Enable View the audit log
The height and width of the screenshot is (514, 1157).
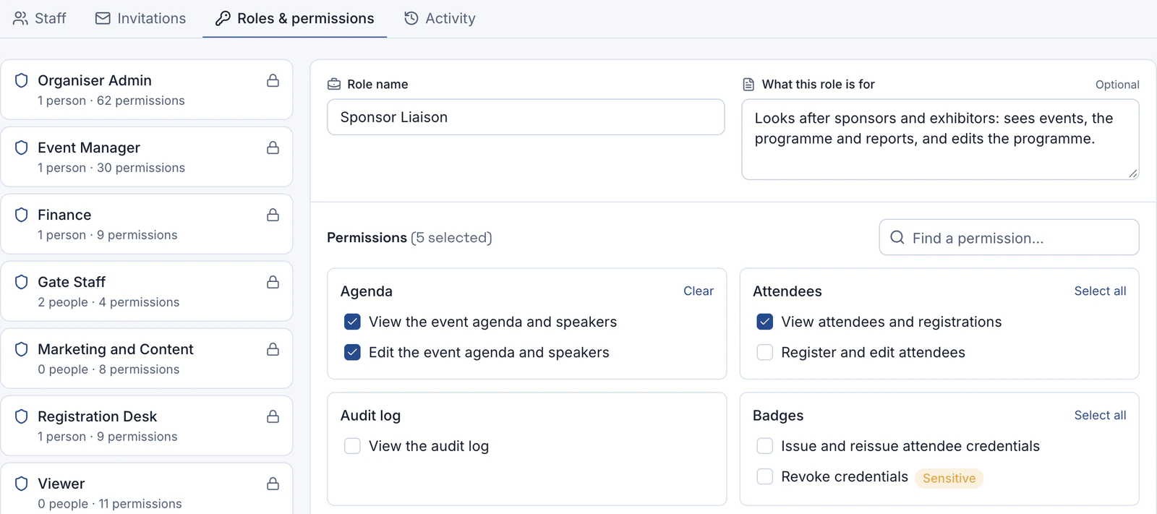[x=352, y=446]
